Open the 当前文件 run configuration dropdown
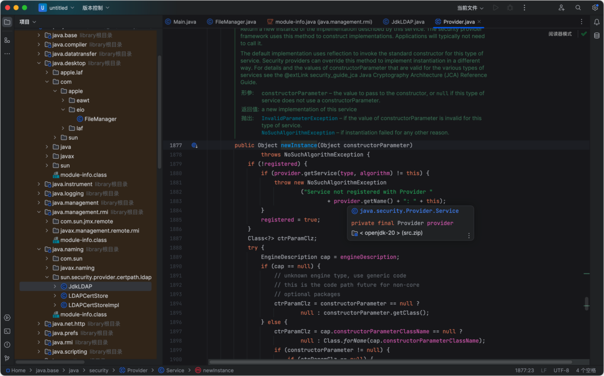604x376 pixels. [470, 8]
